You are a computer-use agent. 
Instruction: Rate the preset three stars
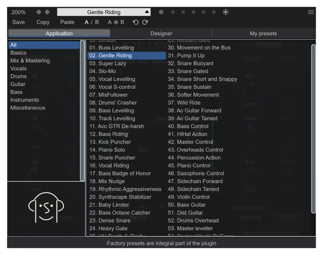click(193, 12)
